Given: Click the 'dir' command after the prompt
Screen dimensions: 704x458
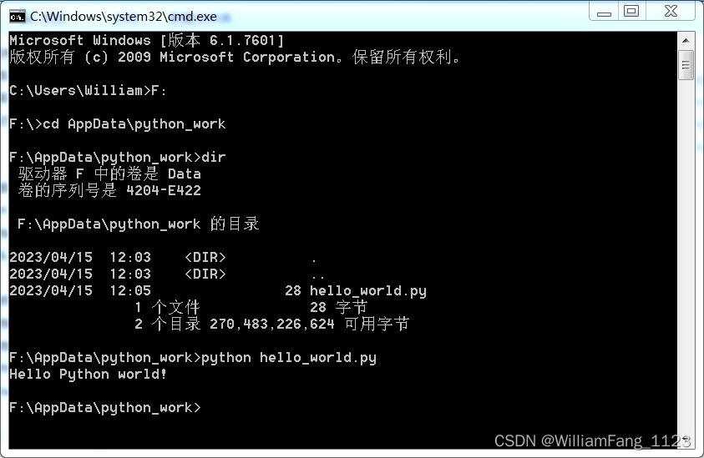Looking at the screenshot, I should (x=214, y=158).
